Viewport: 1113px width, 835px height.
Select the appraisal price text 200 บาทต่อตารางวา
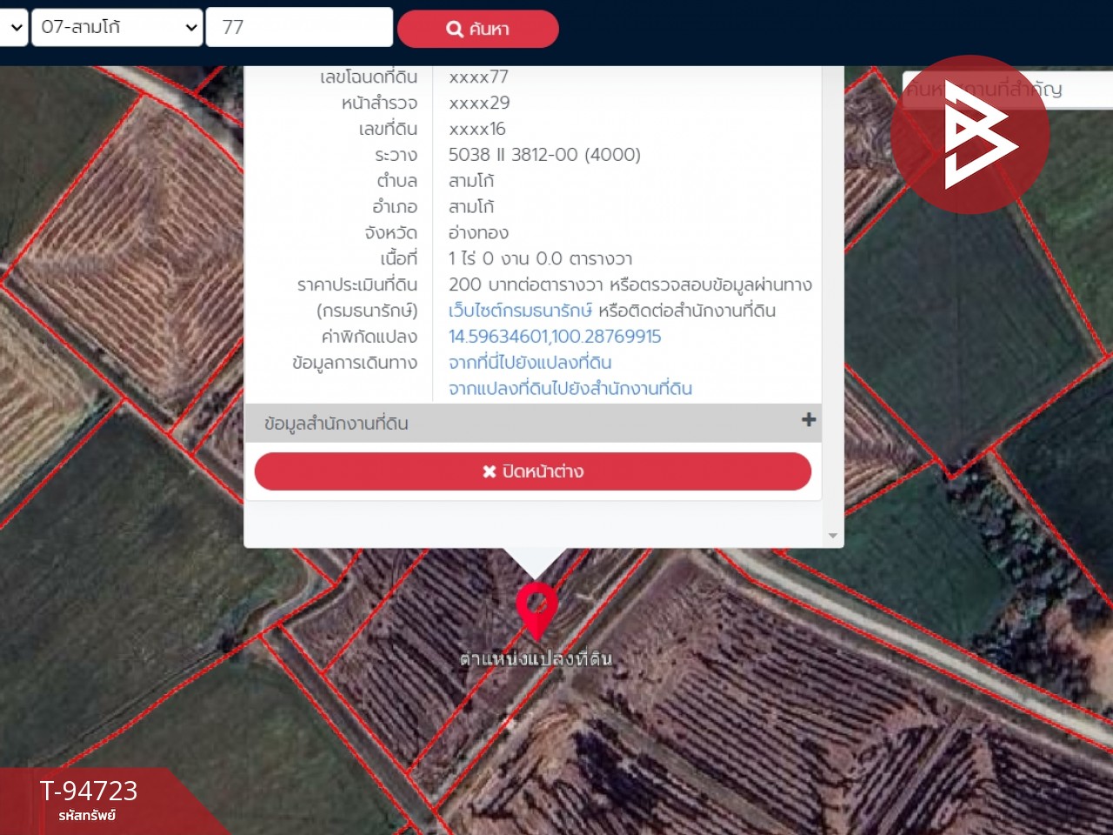[526, 284]
